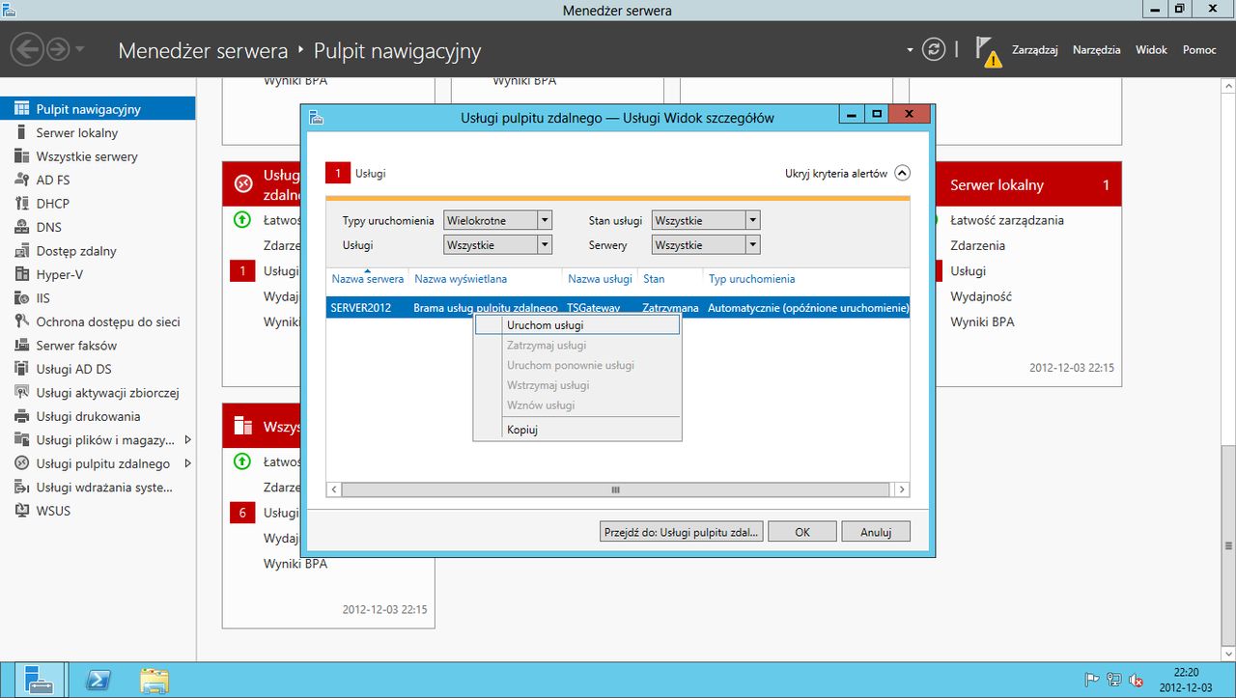Refresh the Server Manager dashboard
This screenshot has width=1236, height=698.
(x=933, y=49)
